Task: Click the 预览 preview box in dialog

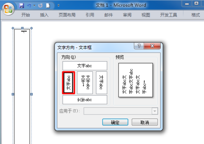Action: [x=136, y=80]
